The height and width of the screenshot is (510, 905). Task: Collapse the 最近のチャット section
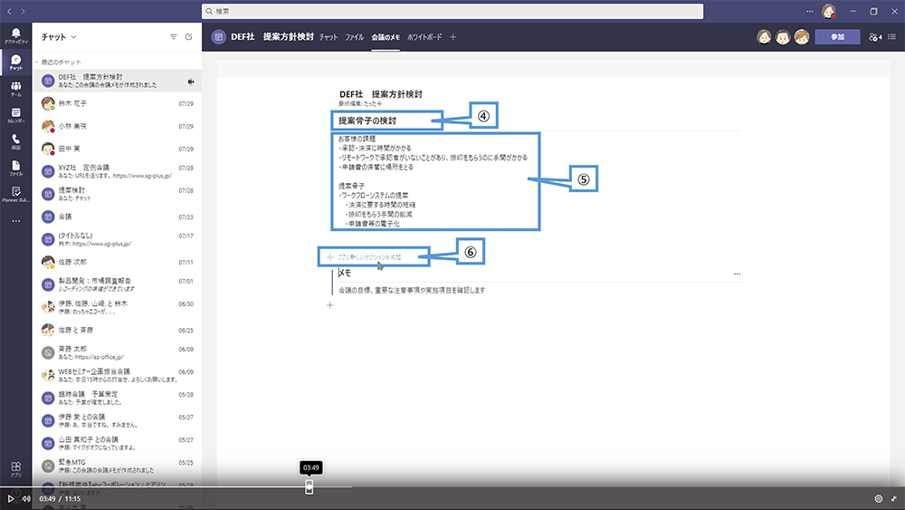37,62
